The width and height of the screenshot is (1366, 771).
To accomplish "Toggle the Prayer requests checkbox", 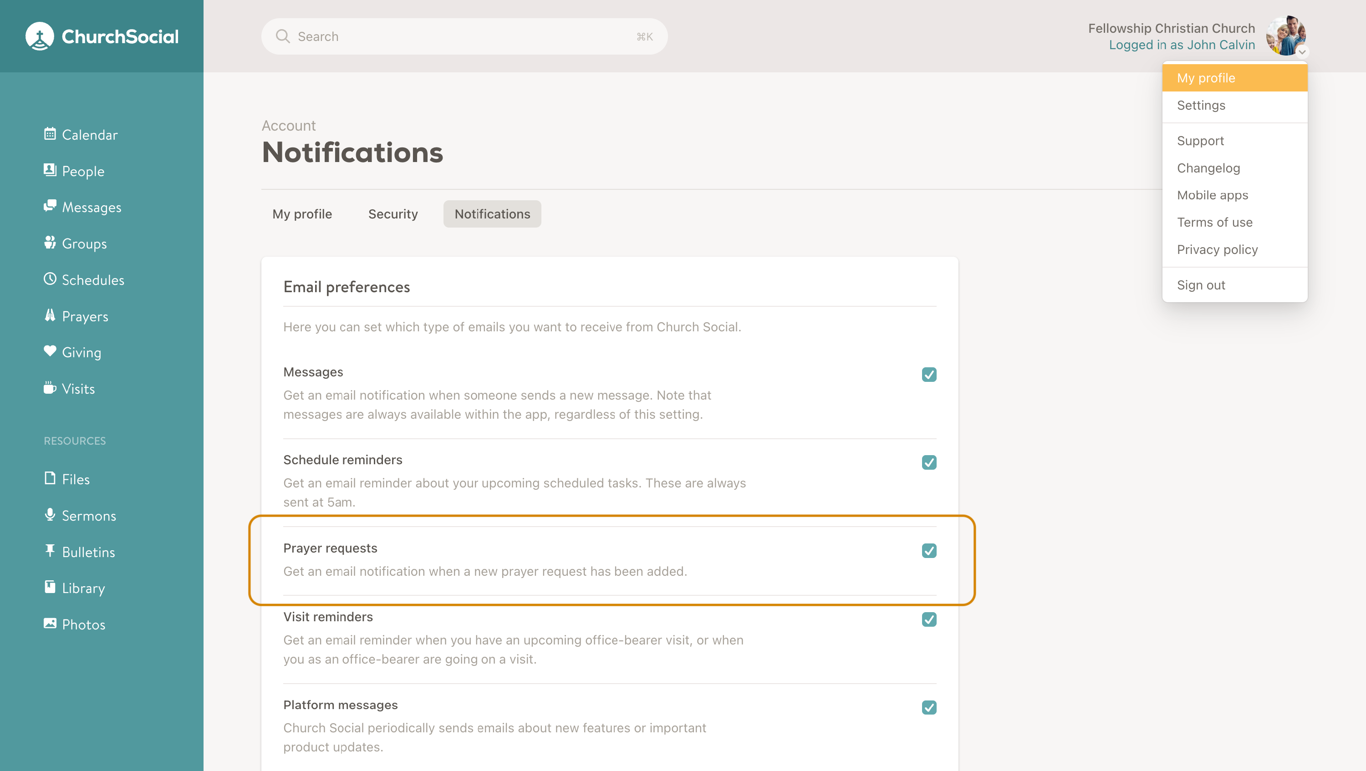I will [928, 551].
